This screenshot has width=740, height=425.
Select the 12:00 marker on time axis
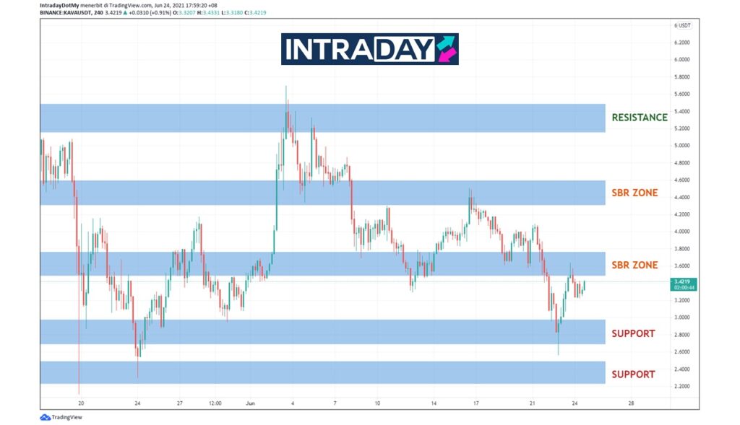click(214, 403)
